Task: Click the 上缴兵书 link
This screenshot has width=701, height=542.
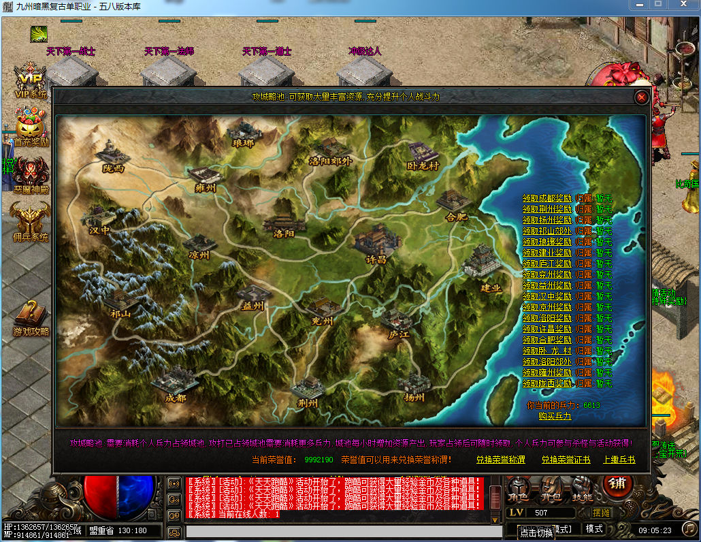Action: (619, 460)
